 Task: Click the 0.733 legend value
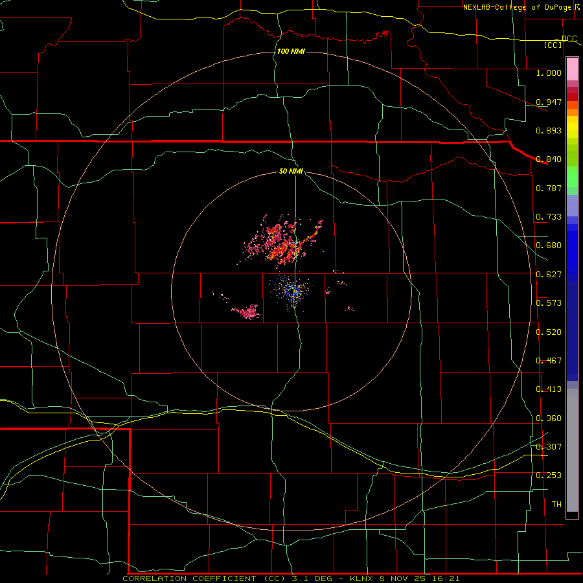549,217
